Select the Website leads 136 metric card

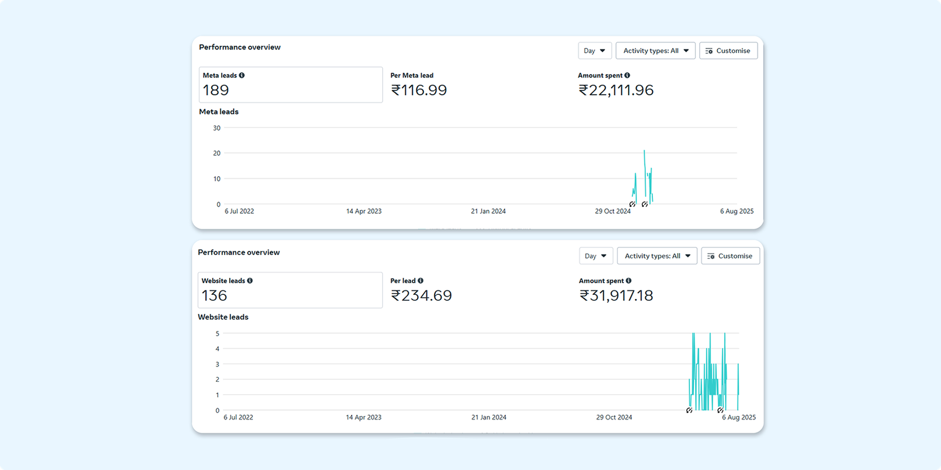290,290
